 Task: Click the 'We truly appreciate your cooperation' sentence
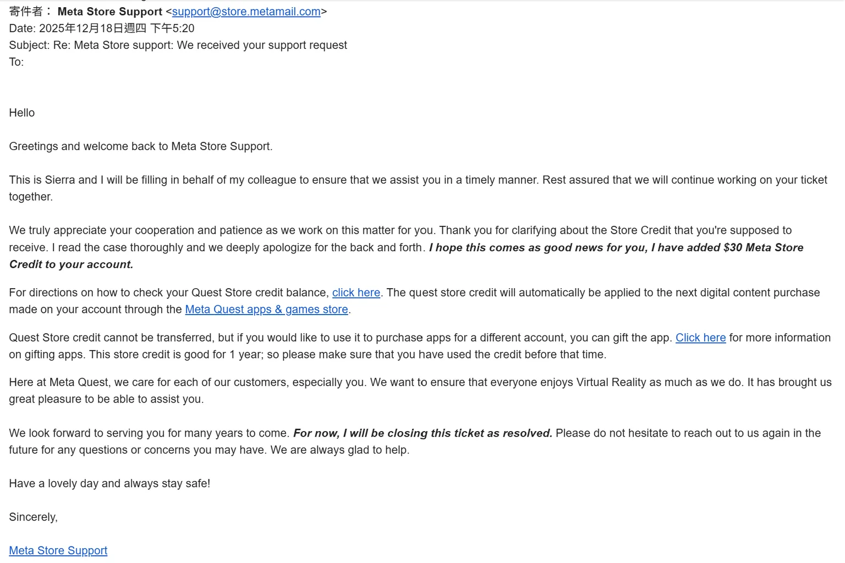[x=223, y=230]
